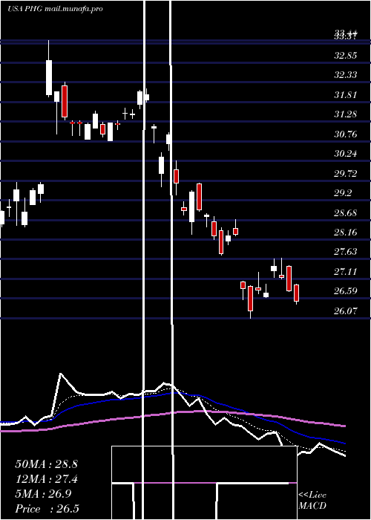Select the 26.07 price axis label

346,311
